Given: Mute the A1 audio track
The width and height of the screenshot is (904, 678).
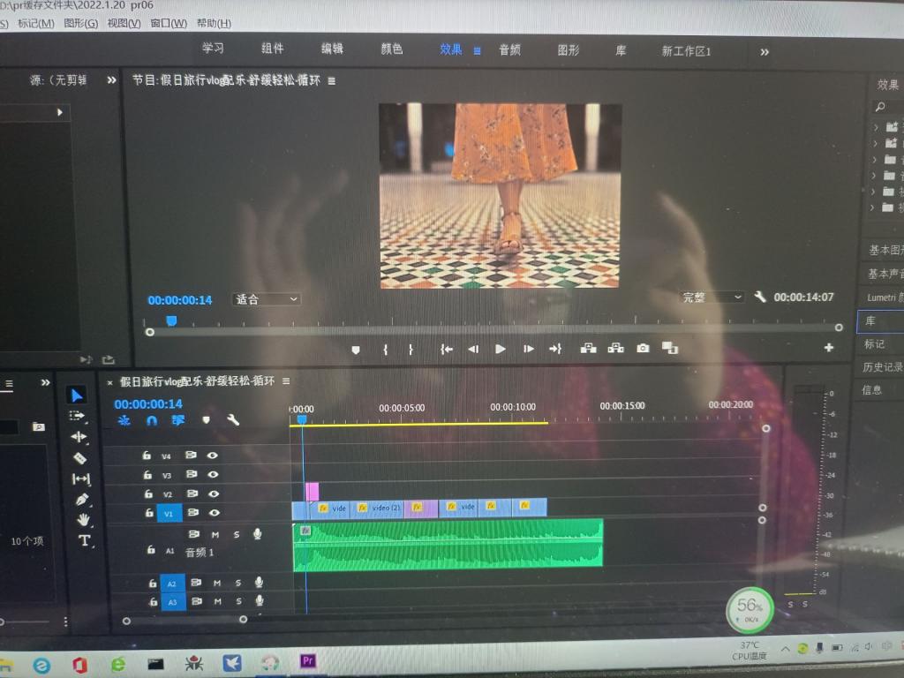Looking at the screenshot, I should (215, 534).
